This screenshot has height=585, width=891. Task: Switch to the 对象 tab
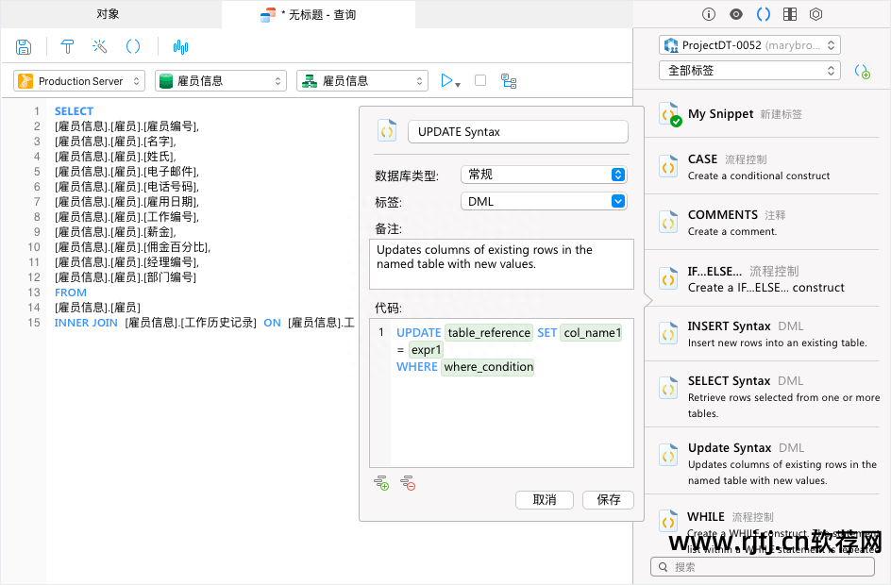[109, 14]
